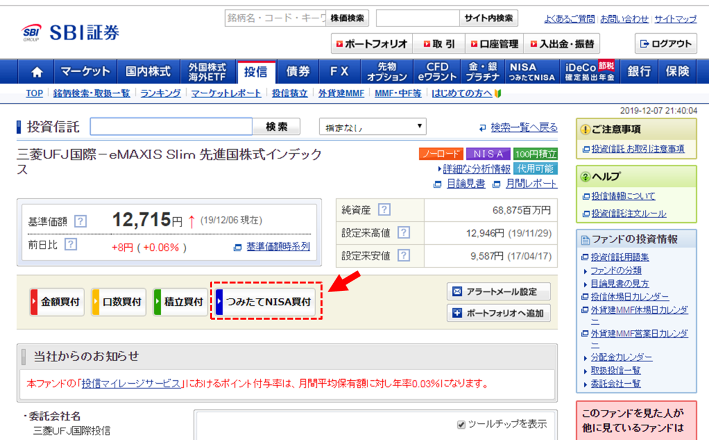Select the 投信 tab

click(x=256, y=72)
